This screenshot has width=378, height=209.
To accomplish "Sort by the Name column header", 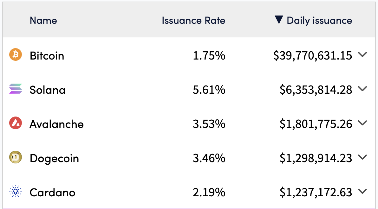I will click(x=43, y=21).
